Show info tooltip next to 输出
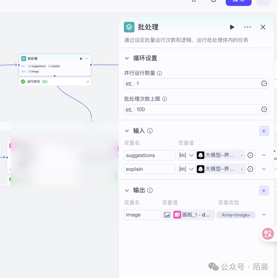277x278 pixels. click(150, 190)
